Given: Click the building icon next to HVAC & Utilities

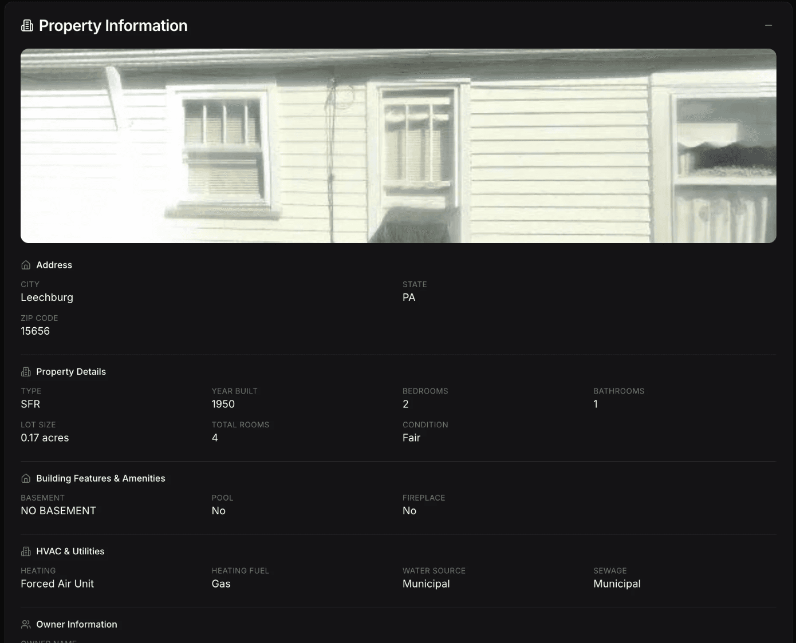Looking at the screenshot, I should [x=26, y=551].
